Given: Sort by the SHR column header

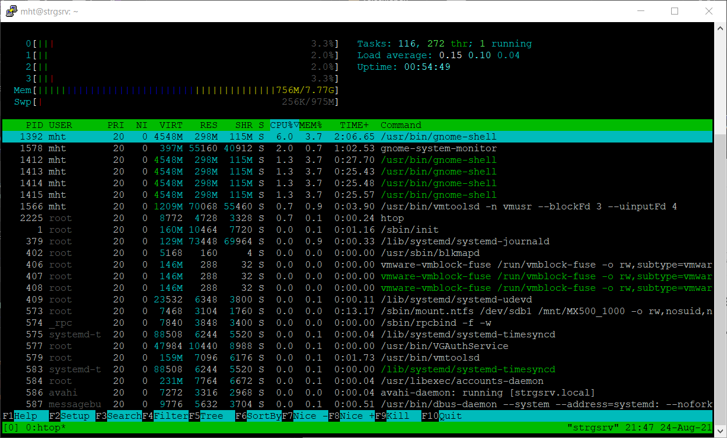Looking at the screenshot, I should [244, 125].
